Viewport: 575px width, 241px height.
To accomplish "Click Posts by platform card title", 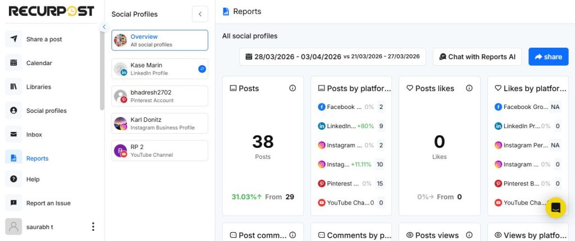I will (x=359, y=88).
